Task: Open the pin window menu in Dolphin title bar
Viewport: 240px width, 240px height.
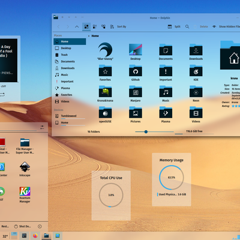Action: 62,17
